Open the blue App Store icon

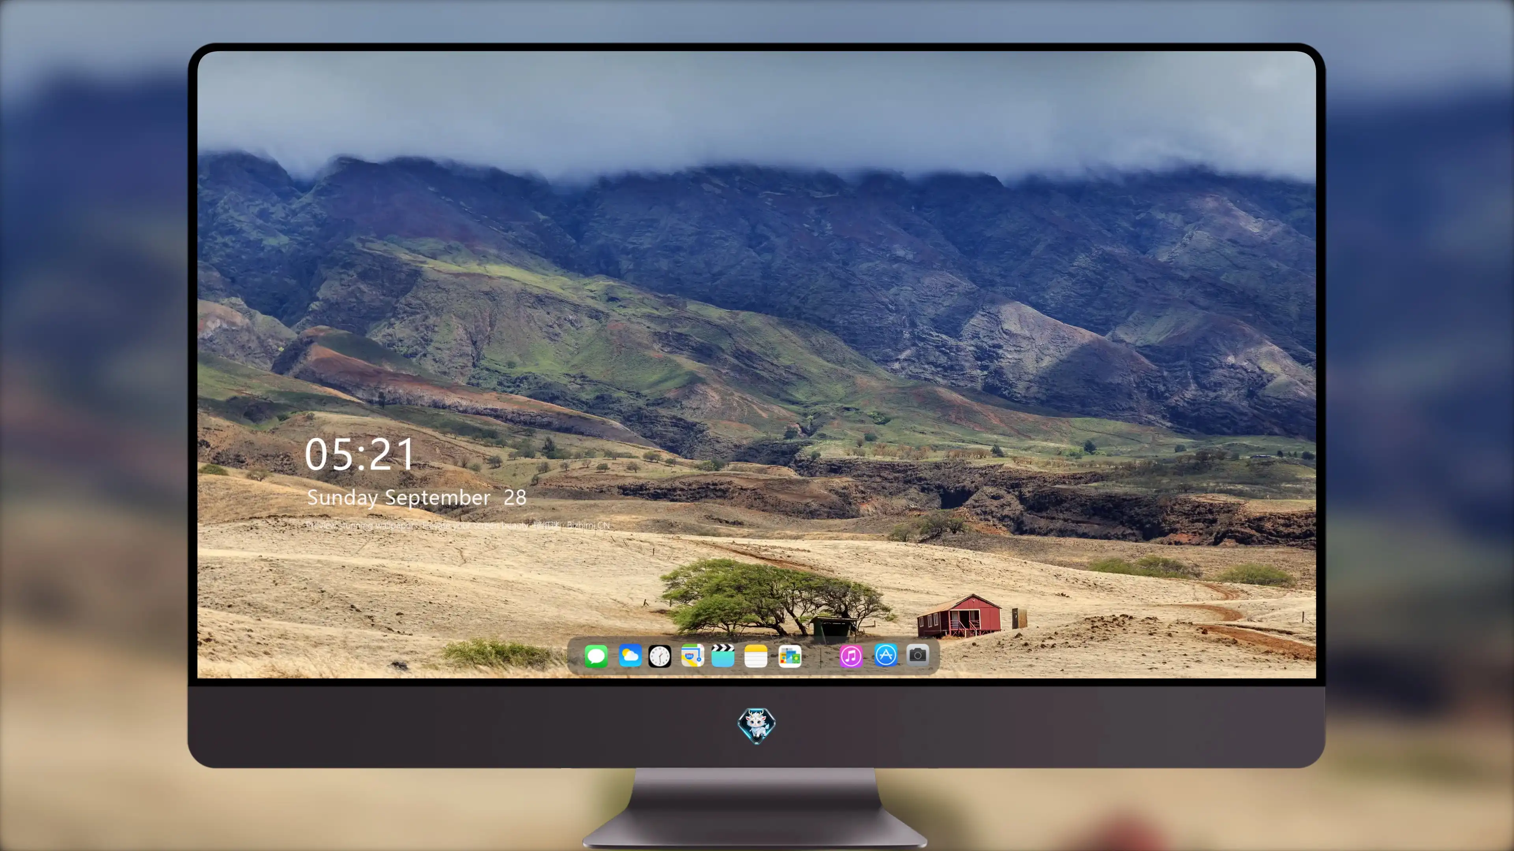(x=886, y=655)
